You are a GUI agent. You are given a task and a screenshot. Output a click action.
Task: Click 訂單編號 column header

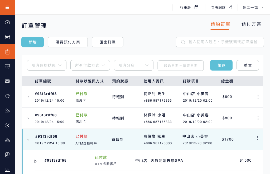[43, 81]
